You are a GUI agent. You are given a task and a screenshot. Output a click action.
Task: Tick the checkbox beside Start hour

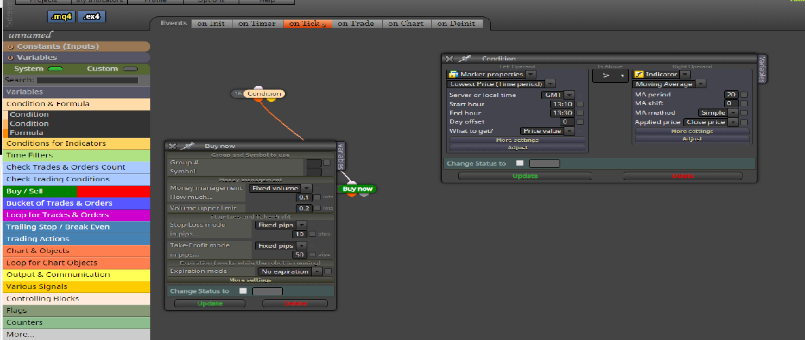point(580,104)
